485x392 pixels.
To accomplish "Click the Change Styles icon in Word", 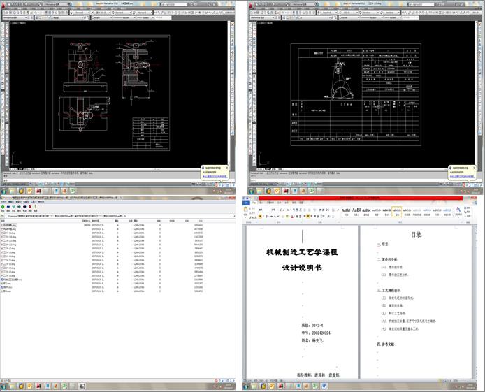I will tap(458, 211).
